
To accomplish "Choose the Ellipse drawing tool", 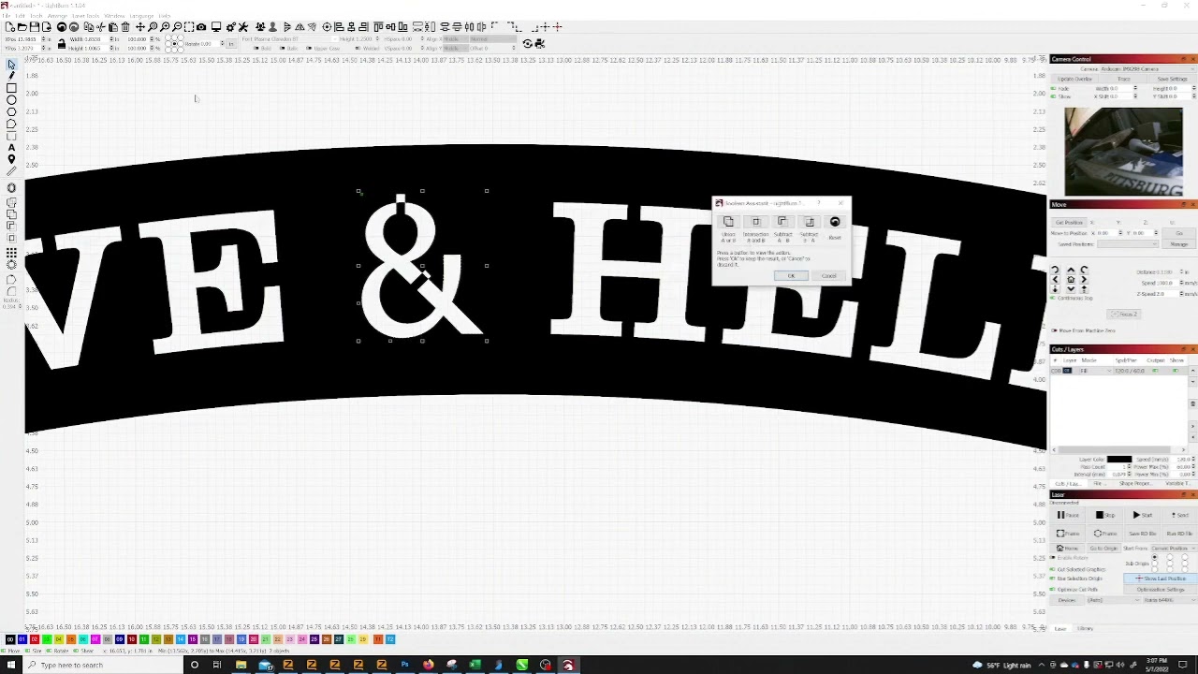I will coord(11,100).
